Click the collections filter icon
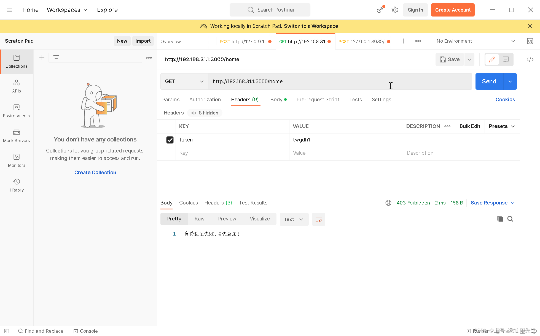The width and height of the screenshot is (540, 336). click(56, 58)
